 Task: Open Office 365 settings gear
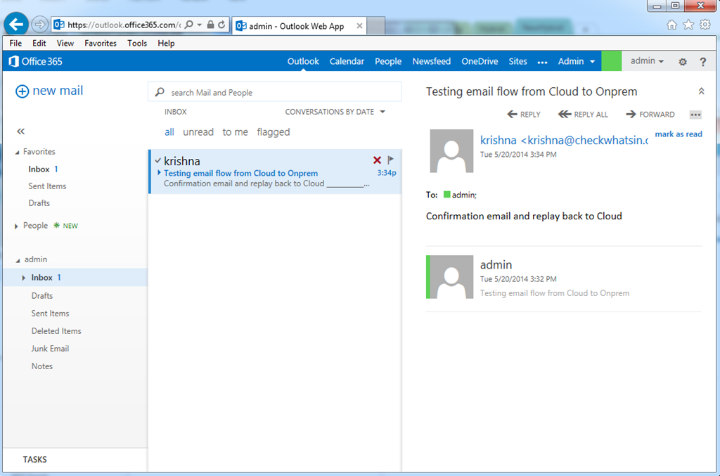point(683,61)
